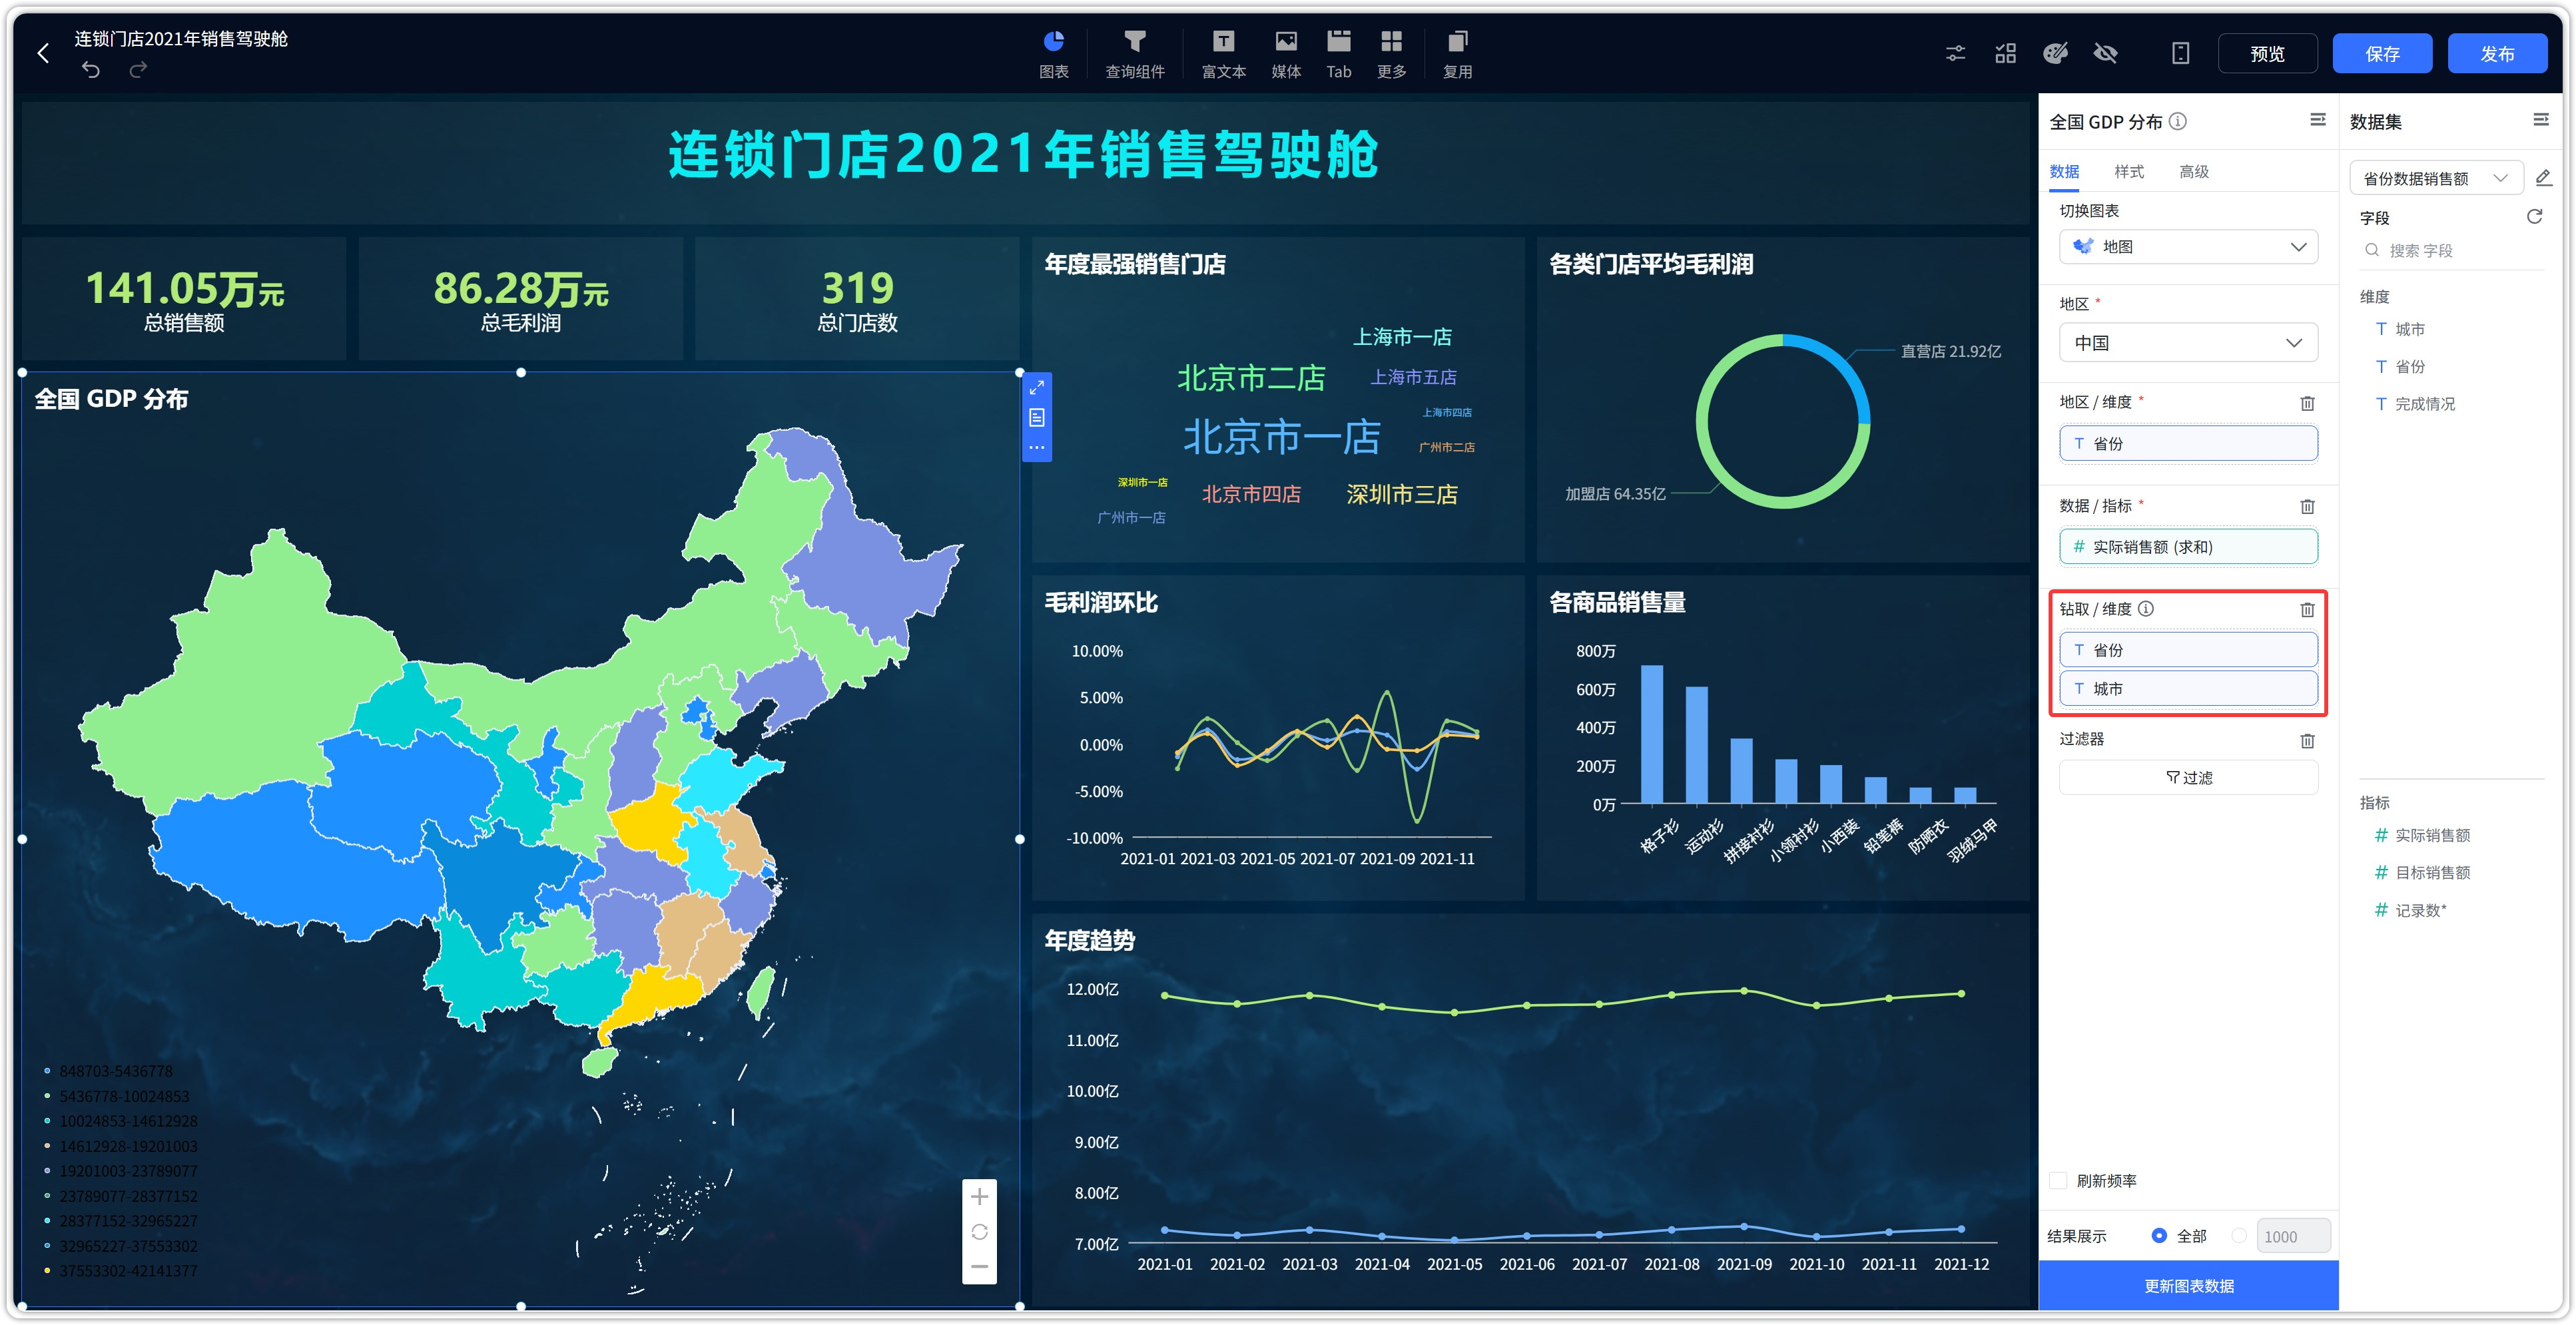Refresh the 字段 field list
Viewport: 2576px width, 1325px height.
2534,217
